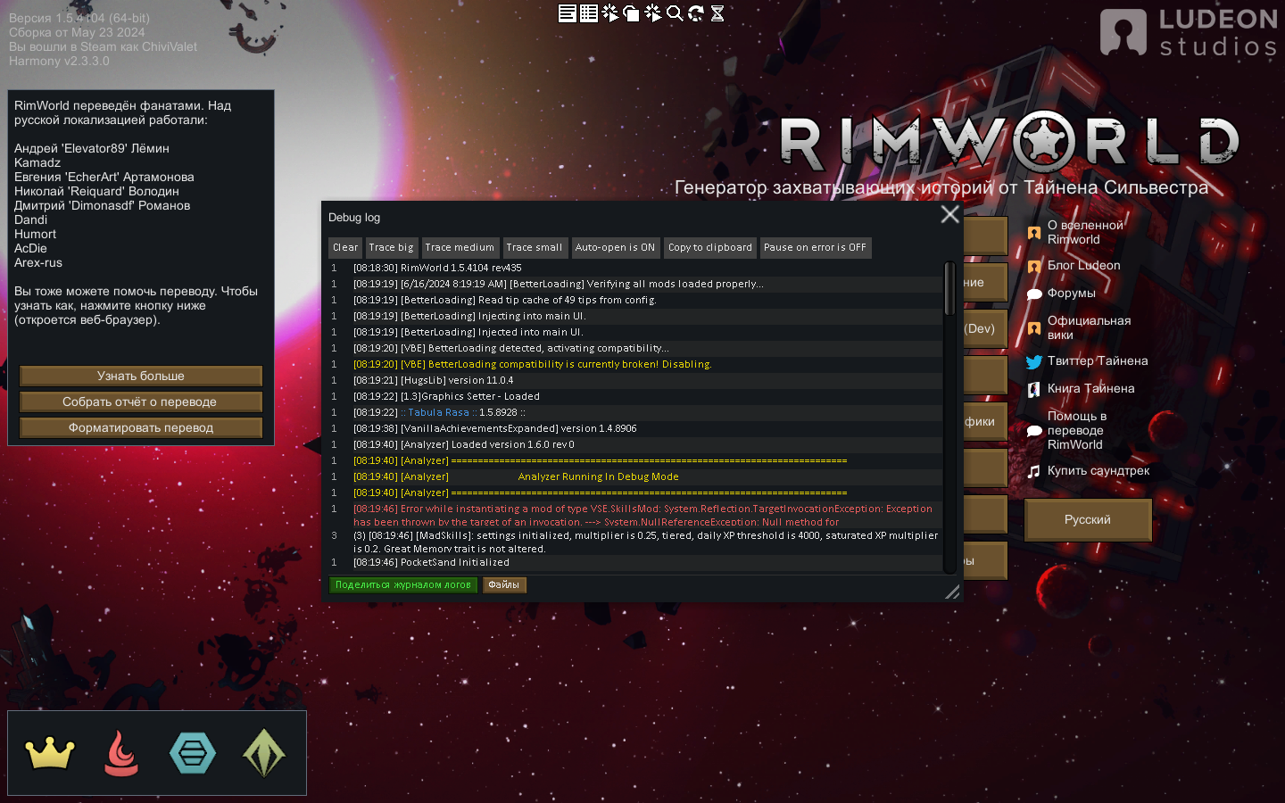The height and width of the screenshot is (803, 1285).
Task: Select Trace big size
Action: [x=391, y=248]
